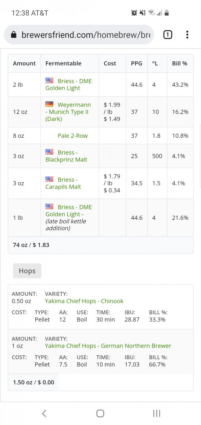Tap the Android home navigation button
The image size is (201, 425).
point(100,413)
